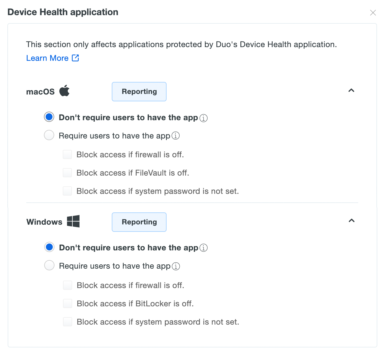385x356 pixels.
Task: Check "Block access if system password is not set" under macOS
Action: pos(67,191)
